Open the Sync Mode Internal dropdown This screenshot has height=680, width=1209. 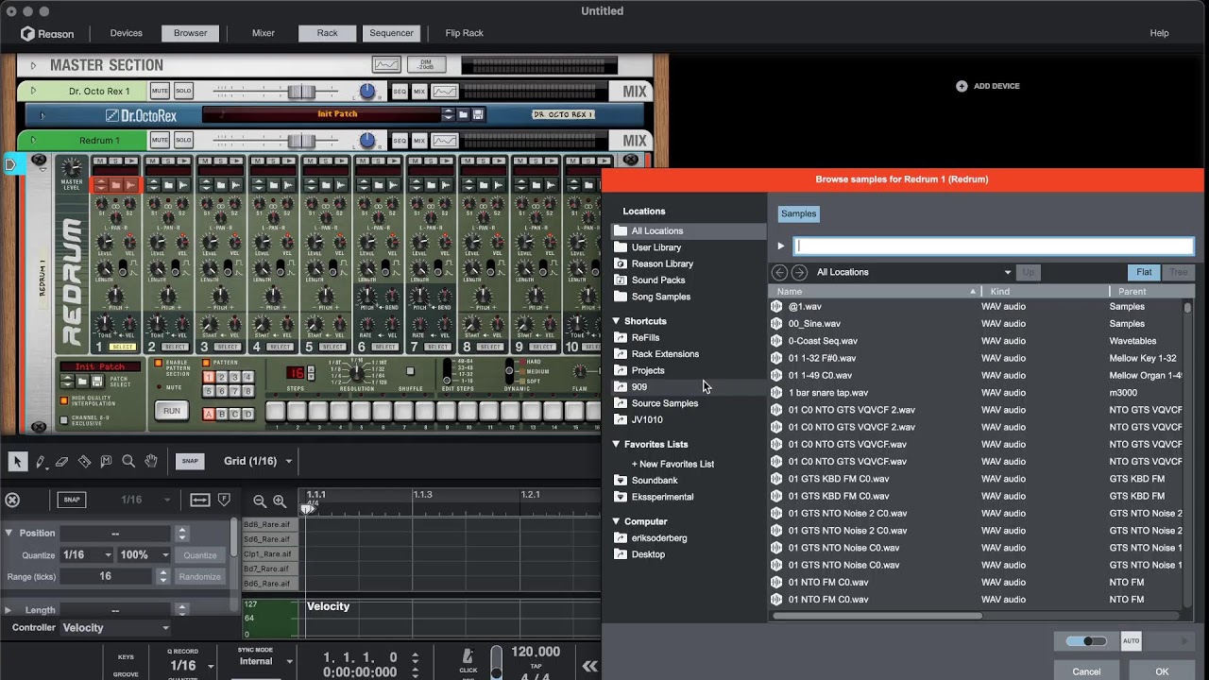tap(265, 661)
